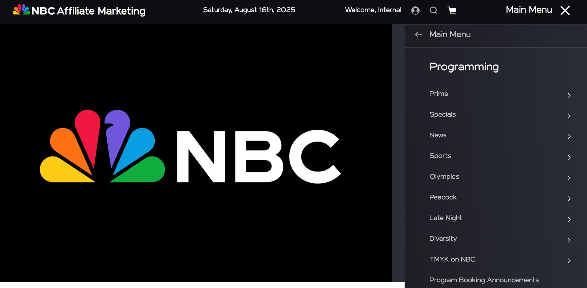Select Diversity menu item
This screenshot has width=587, height=288.
(x=443, y=239)
